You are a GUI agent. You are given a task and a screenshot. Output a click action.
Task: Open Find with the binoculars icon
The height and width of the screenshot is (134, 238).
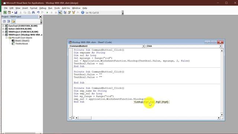(x=33, y=13)
